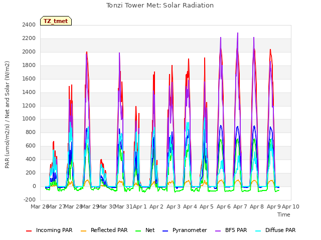This screenshot has height=240, width=321.
Task: Select the purple BF5 PAR legend swatch
Action: (218, 231)
